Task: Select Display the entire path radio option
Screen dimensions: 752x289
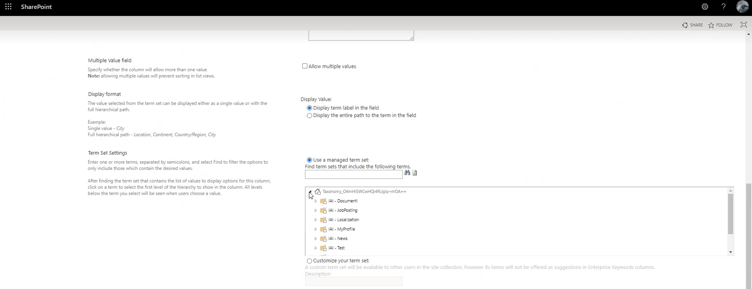Action: [x=309, y=116]
